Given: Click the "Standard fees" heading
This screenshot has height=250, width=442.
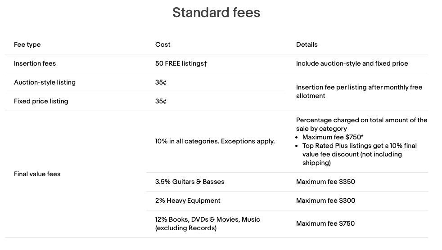Looking at the screenshot, I should pos(216,13).
